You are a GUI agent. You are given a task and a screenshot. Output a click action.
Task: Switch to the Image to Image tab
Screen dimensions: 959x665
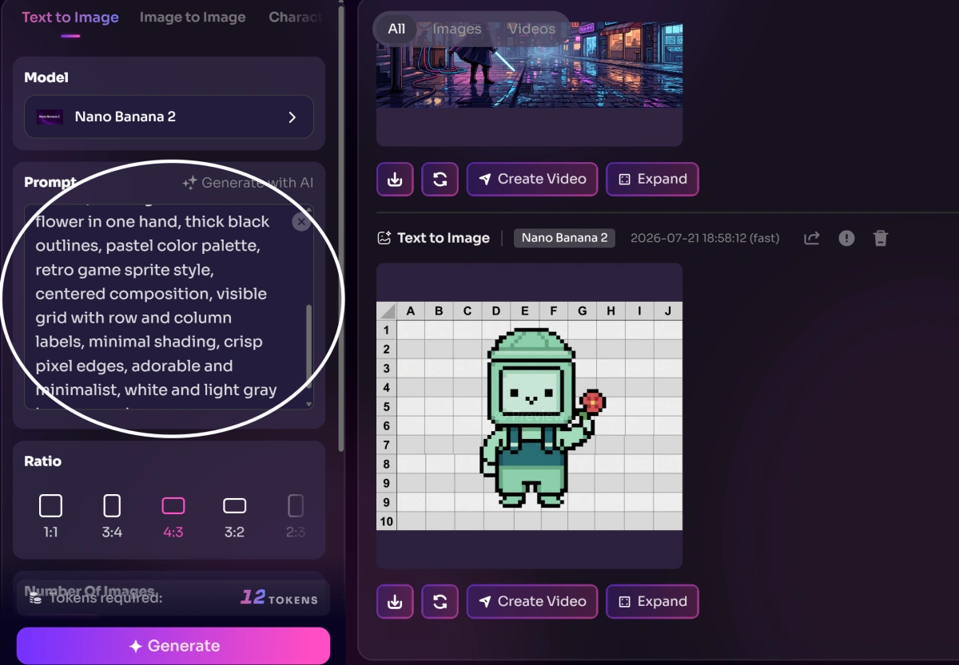[x=193, y=18]
